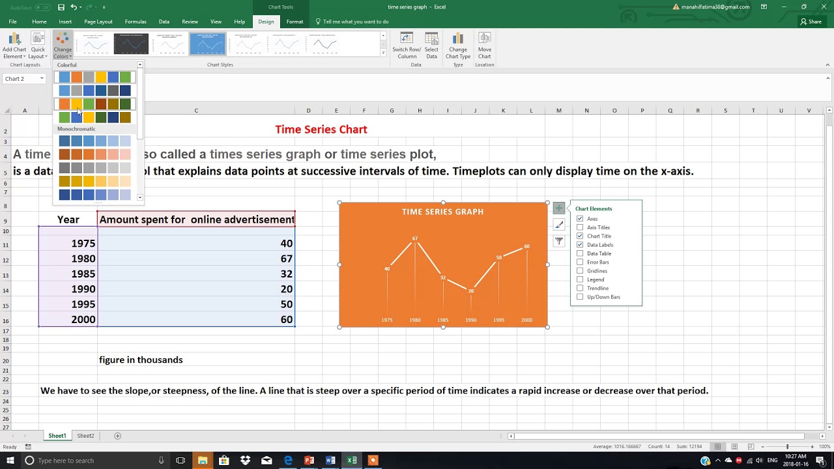Viewport: 834px width, 469px height.
Task: Click the Windows taskbar search box
Action: pos(96,461)
